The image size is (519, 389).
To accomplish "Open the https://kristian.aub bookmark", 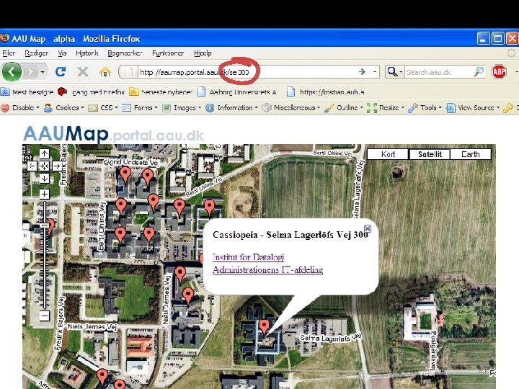I will pyautogui.click(x=326, y=92).
